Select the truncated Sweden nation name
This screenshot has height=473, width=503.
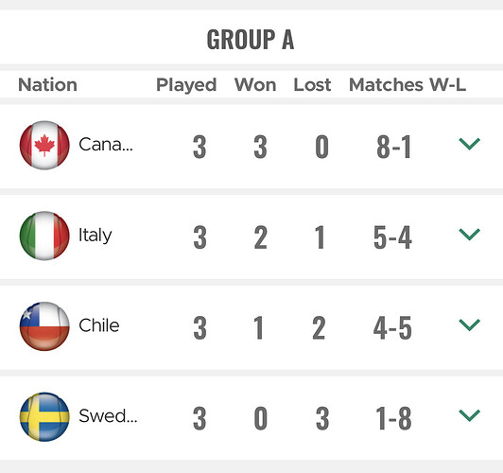click(108, 416)
